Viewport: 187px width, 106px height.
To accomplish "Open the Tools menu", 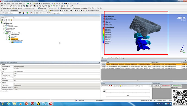I will [17, 4].
